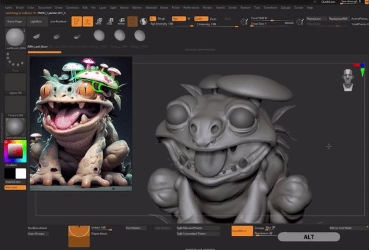Click the orange brush curve preview thumbnail

tap(79, 236)
